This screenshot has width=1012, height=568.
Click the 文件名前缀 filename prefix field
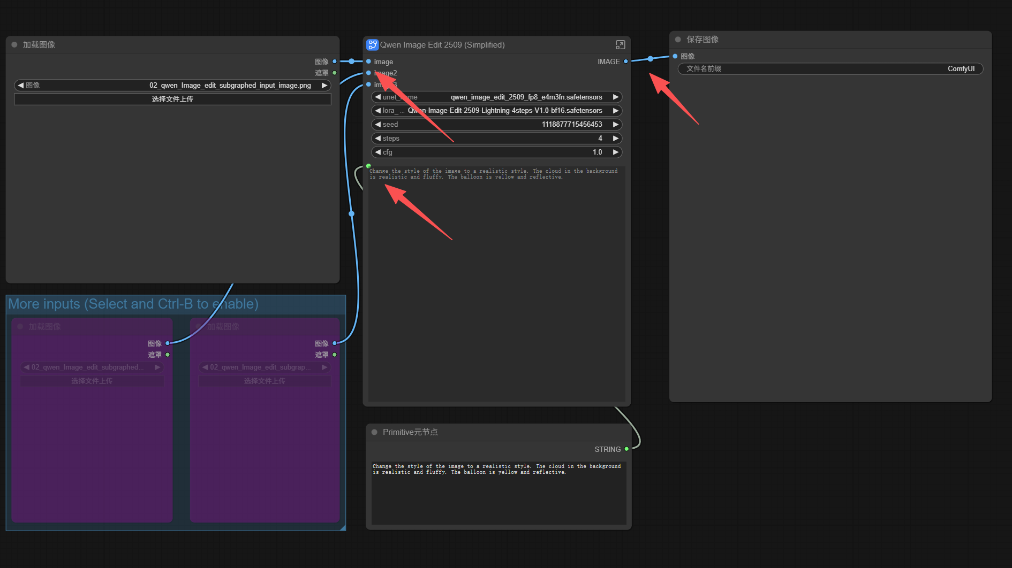pos(830,69)
